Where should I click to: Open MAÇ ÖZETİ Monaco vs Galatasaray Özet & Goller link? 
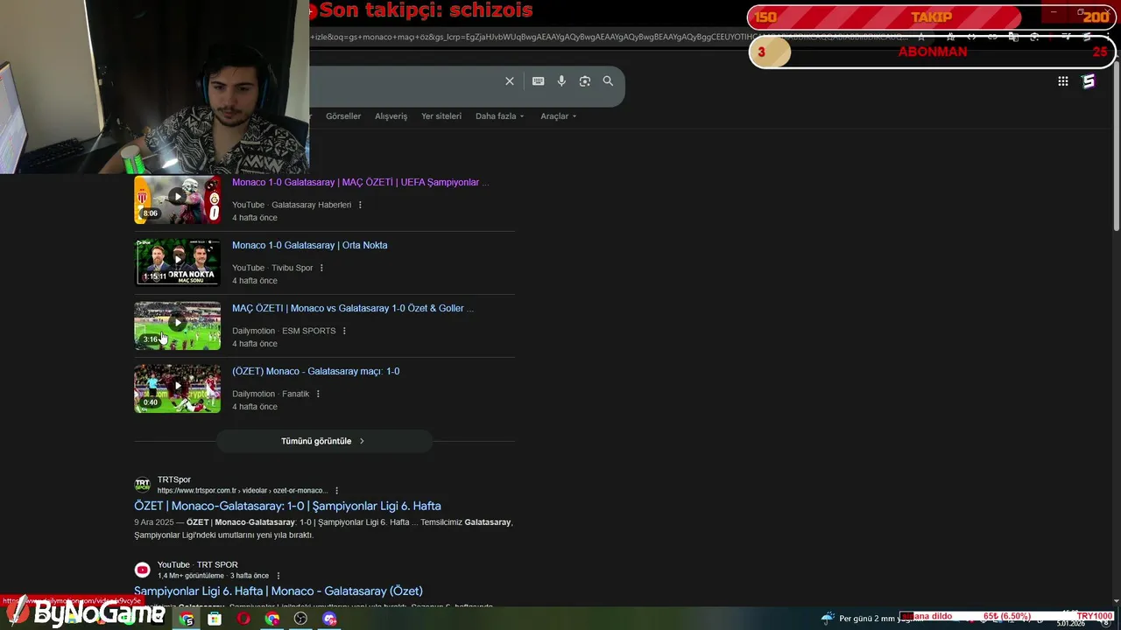[353, 309]
